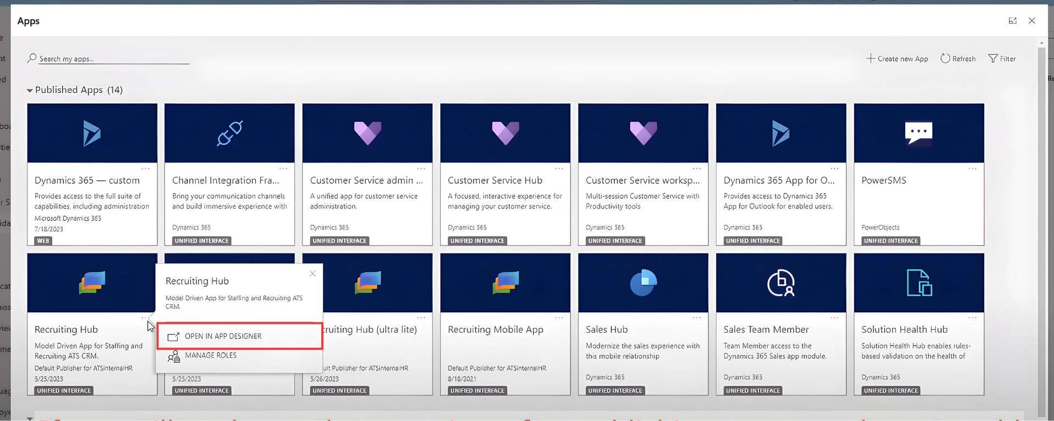Open more options for Customer Service Hub
The height and width of the screenshot is (421, 1054).
tap(559, 169)
